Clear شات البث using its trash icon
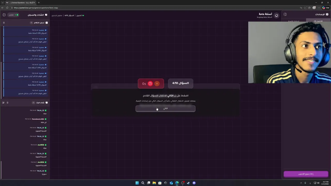 point(7,103)
